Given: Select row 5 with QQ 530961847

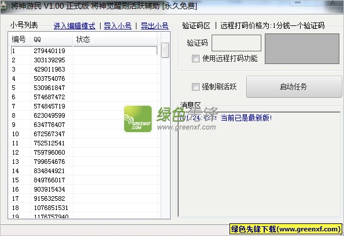Looking at the screenshot, I should click(x=84, y=88).
